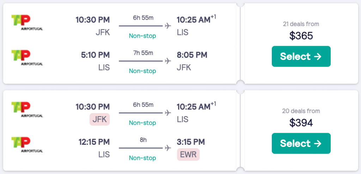Open the 21 deals from text

point(301,24)
